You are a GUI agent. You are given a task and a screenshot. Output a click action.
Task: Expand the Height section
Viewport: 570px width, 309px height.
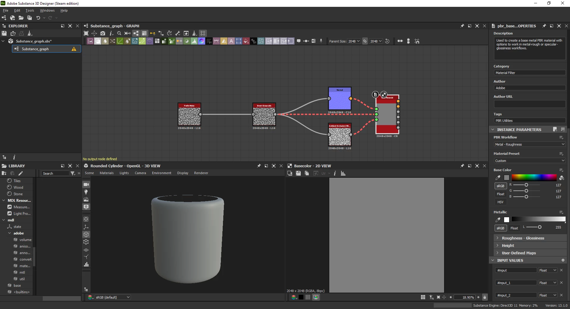530,245
